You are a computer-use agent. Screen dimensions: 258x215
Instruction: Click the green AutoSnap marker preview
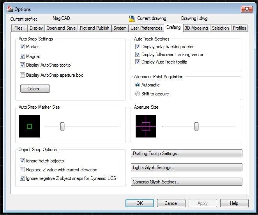(x=29, y=126)
